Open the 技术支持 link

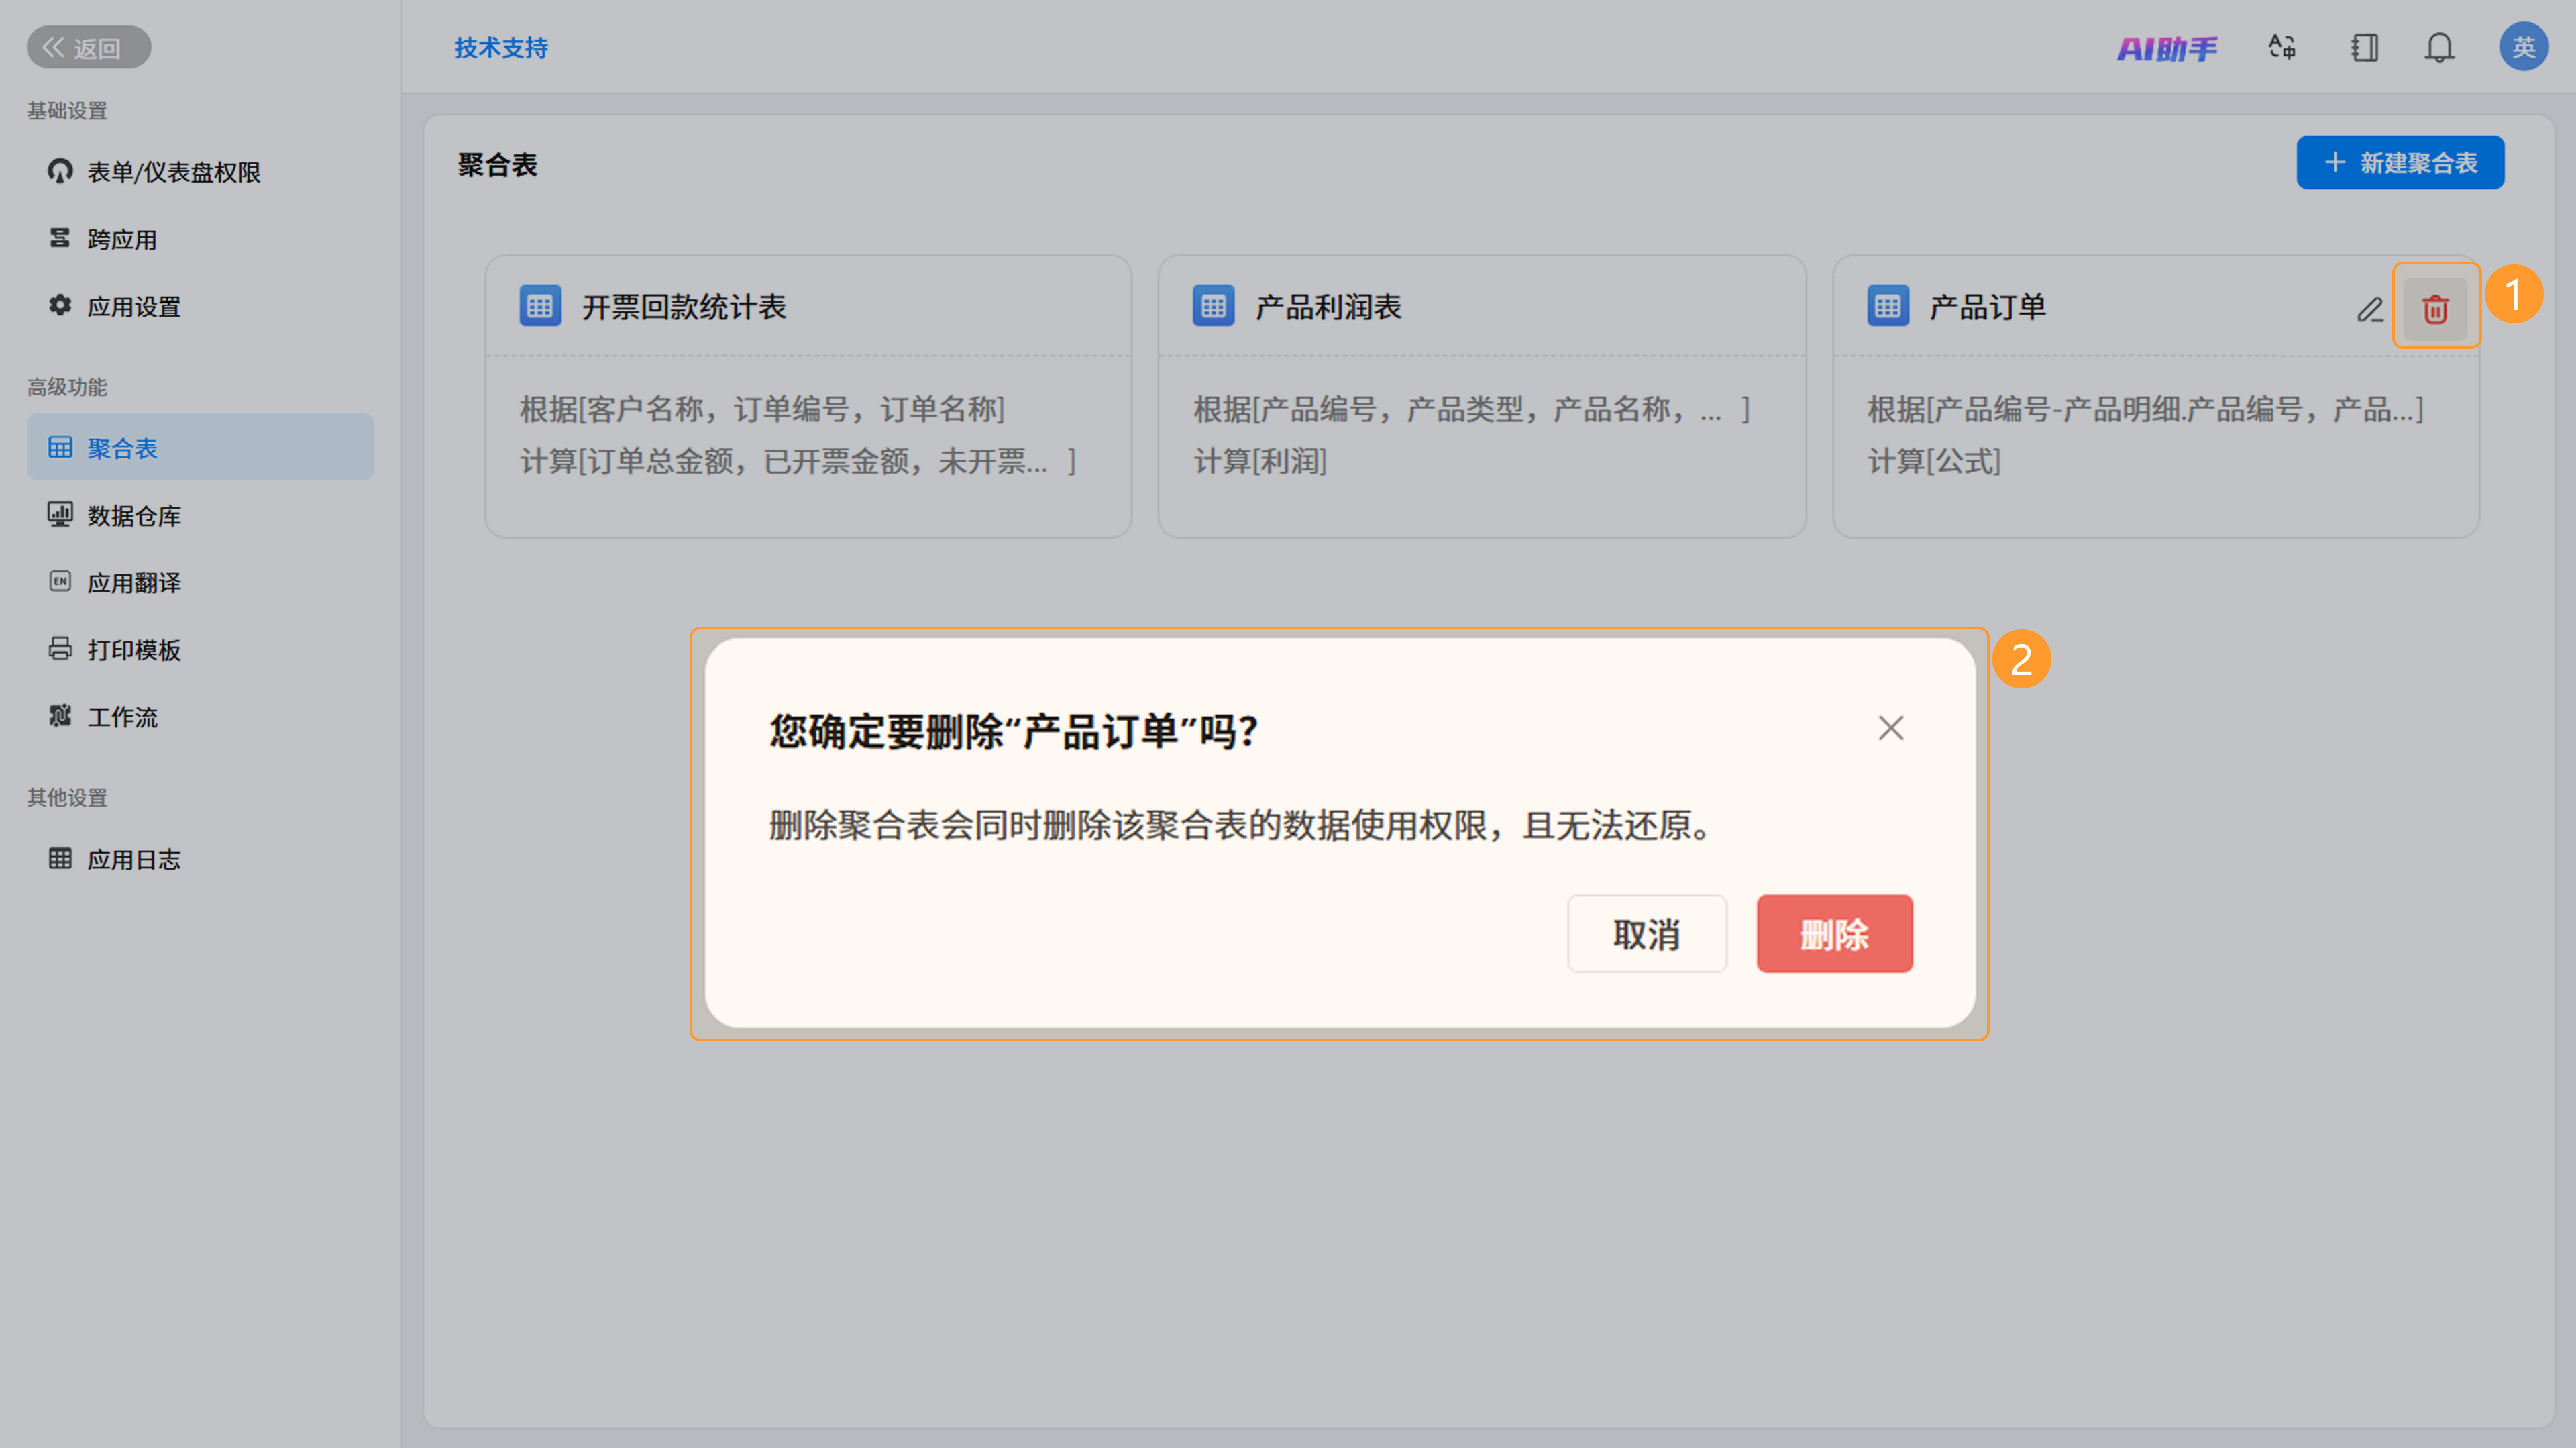pyautogui.click(x=501, y=47)
